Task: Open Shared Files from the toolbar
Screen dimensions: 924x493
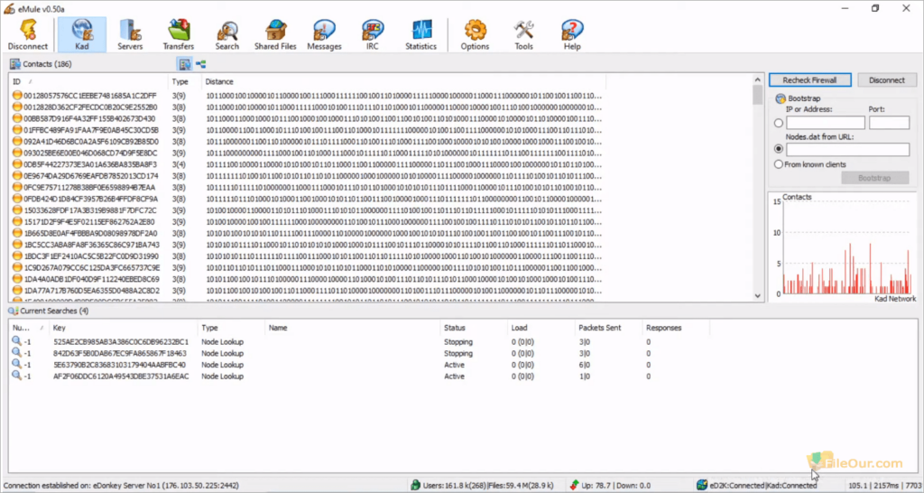Action: click(275, 34)
